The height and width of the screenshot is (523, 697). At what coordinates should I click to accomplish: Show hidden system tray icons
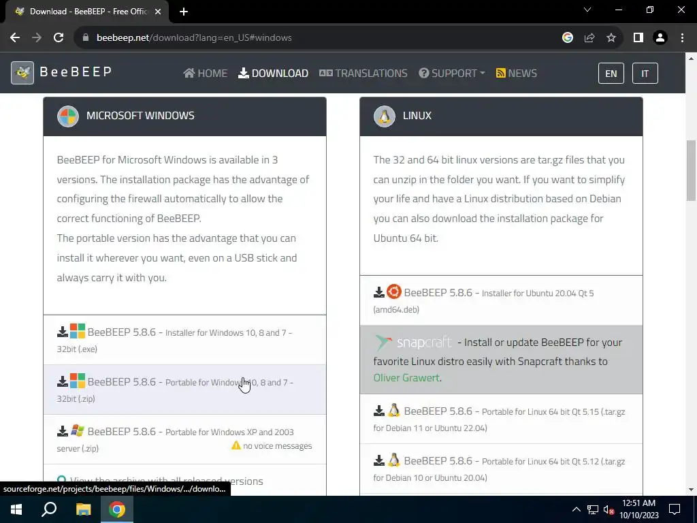click(x=576, y=509)
